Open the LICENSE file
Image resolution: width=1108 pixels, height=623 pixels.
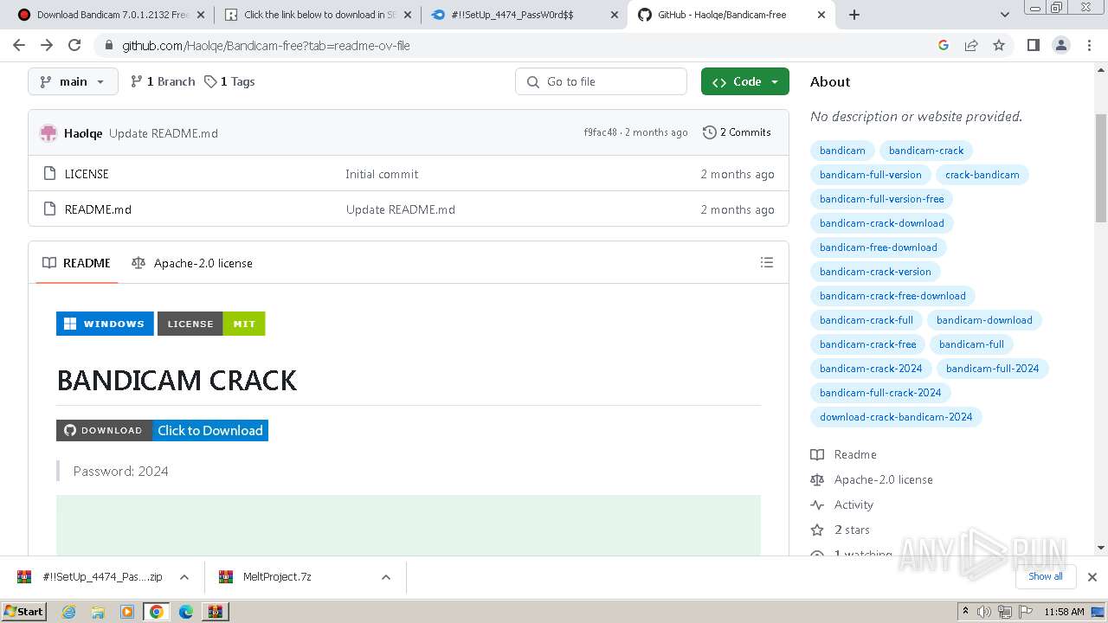click(87, 174)
